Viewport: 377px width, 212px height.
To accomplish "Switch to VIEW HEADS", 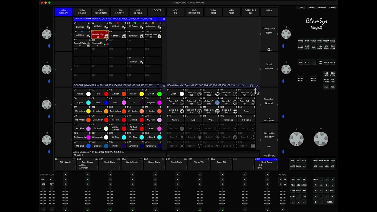I will [x=82, y=11].
